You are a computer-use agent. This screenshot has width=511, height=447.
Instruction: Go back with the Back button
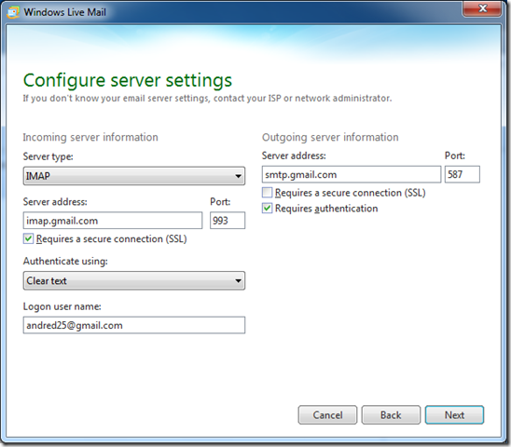[391, 414]
